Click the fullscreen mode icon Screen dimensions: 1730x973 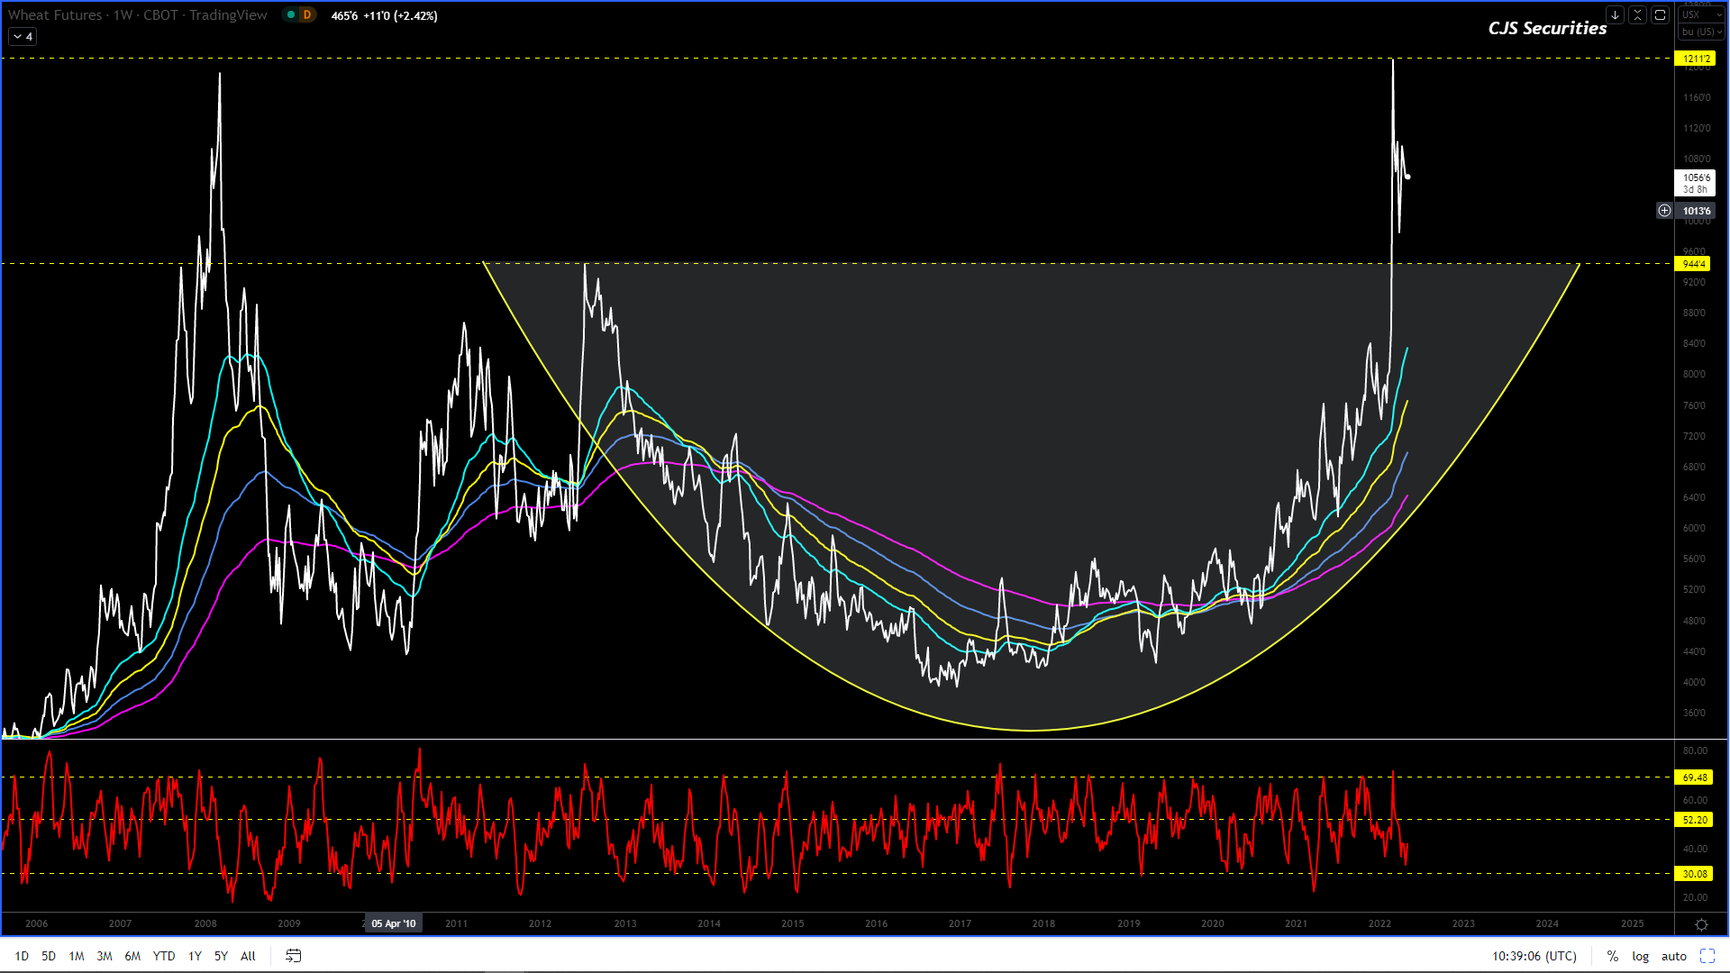(x=1707, y=956)
